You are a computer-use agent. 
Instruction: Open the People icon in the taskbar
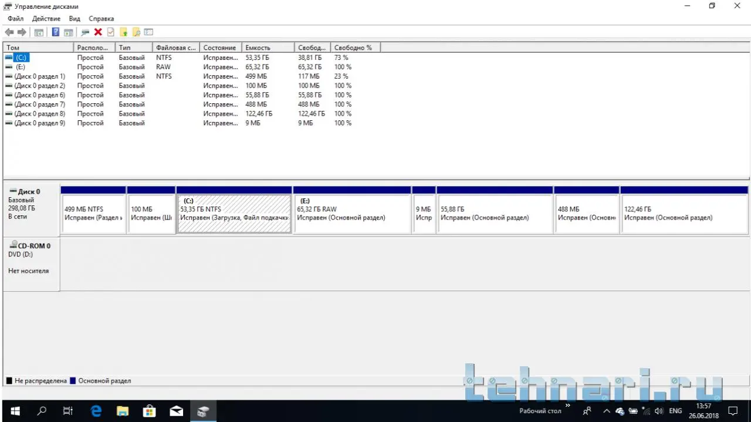click(x=587, y=411)
